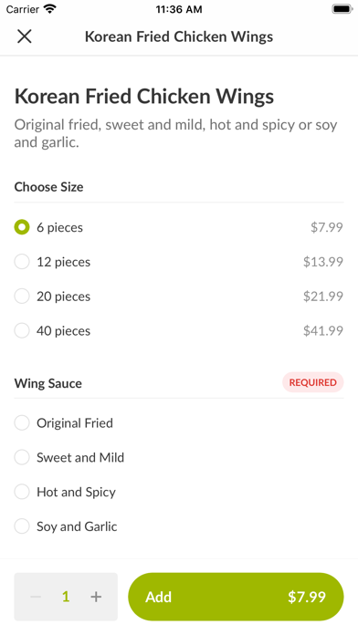Image resolution: width=358 pixels, height=635 pixels.
Task: Tap the $13.99 price for 12 pieces
Action: tap(323, 262)
